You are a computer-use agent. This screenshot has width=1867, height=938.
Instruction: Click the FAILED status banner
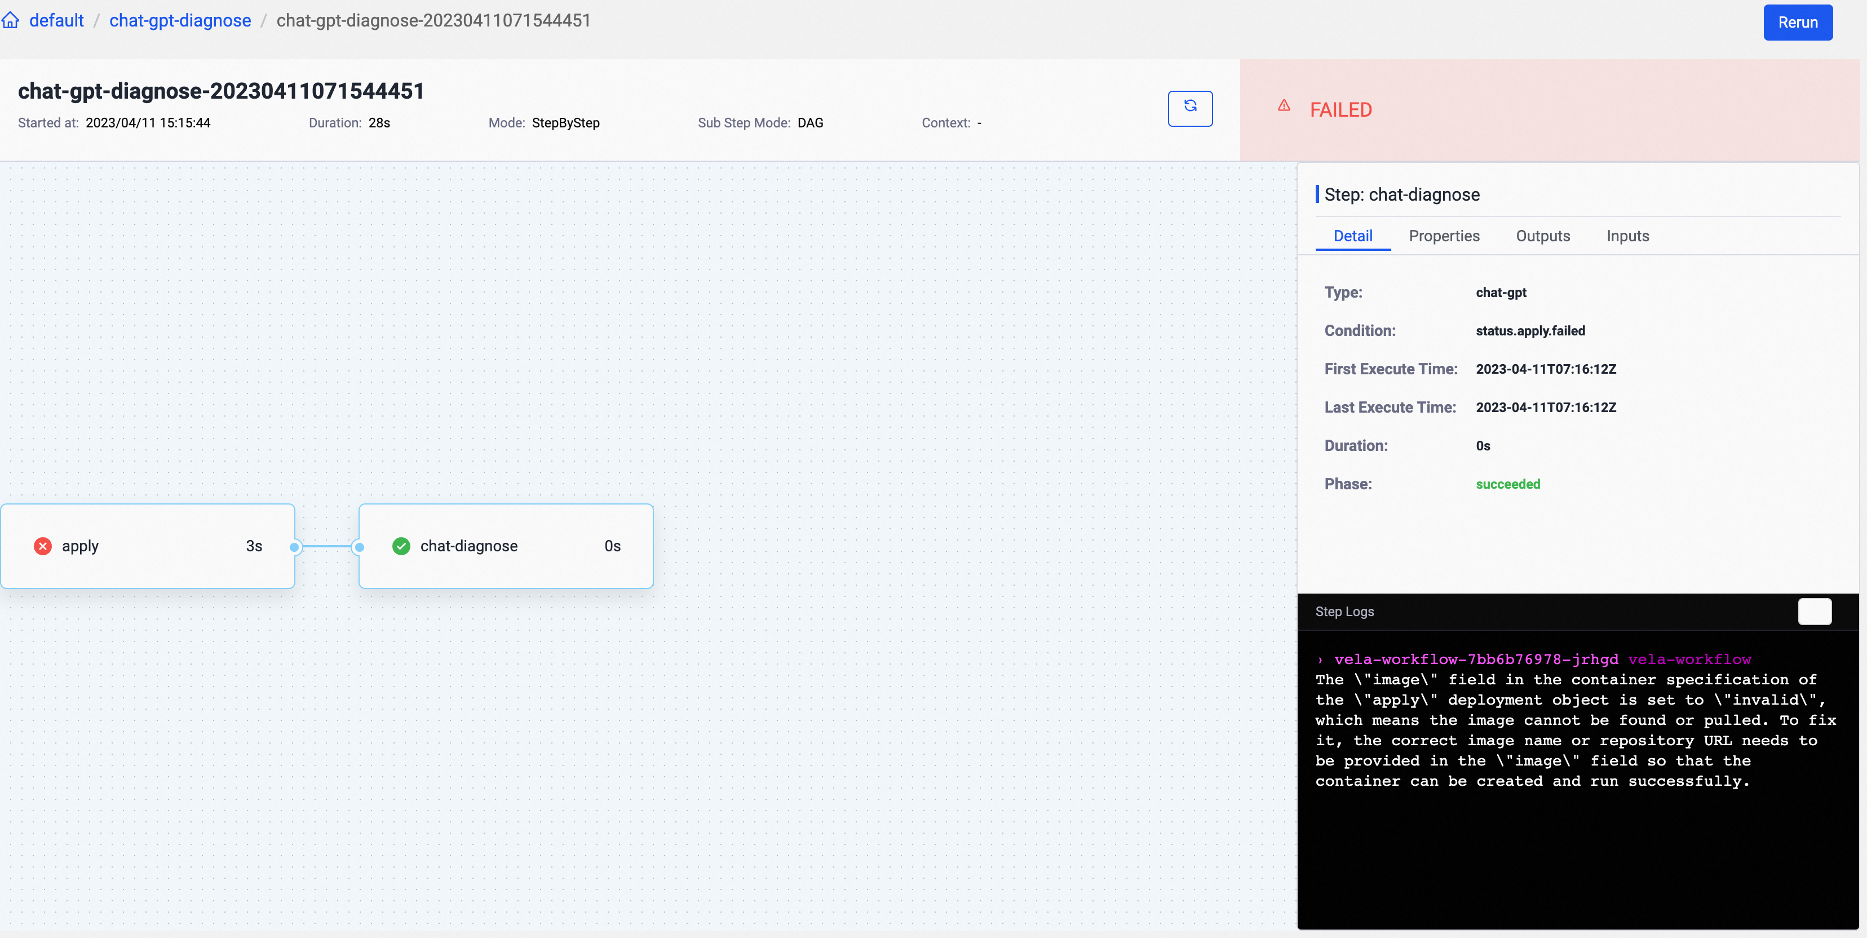coord(1550,109)
